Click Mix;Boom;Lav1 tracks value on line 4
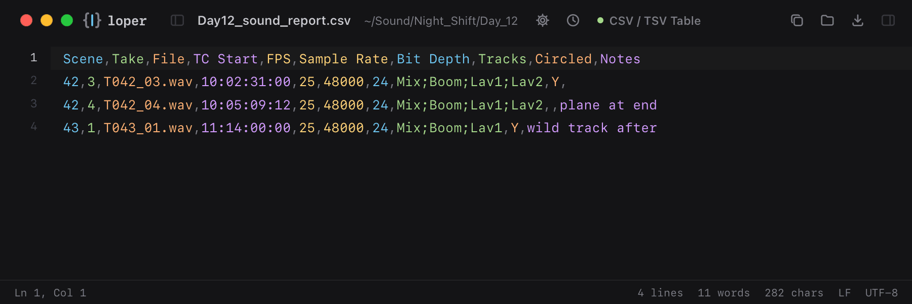This screenshot has width=912, height=304. (449, 128)
